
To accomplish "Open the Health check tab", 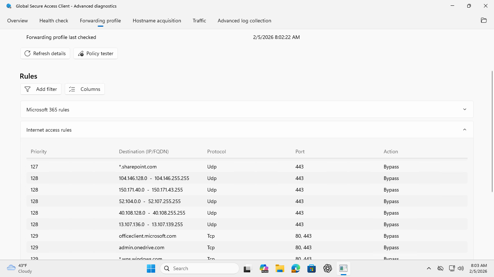I will [x=54, y=21].
